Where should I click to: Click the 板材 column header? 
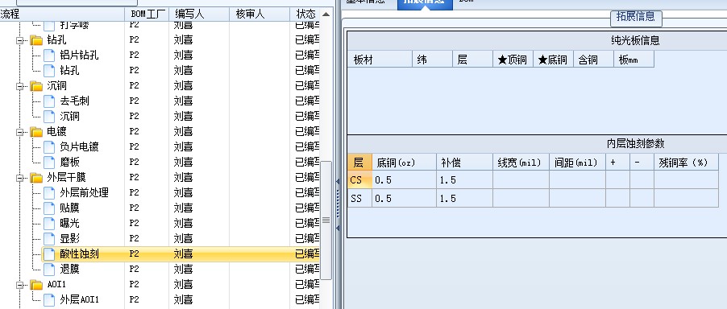380,60
